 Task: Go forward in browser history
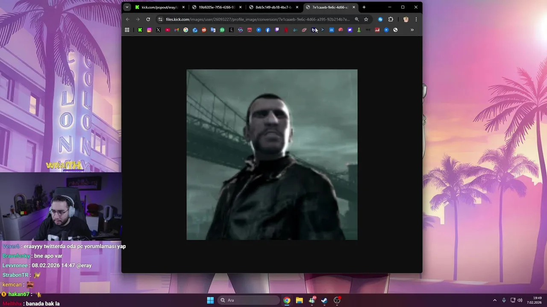pos(138,19)
